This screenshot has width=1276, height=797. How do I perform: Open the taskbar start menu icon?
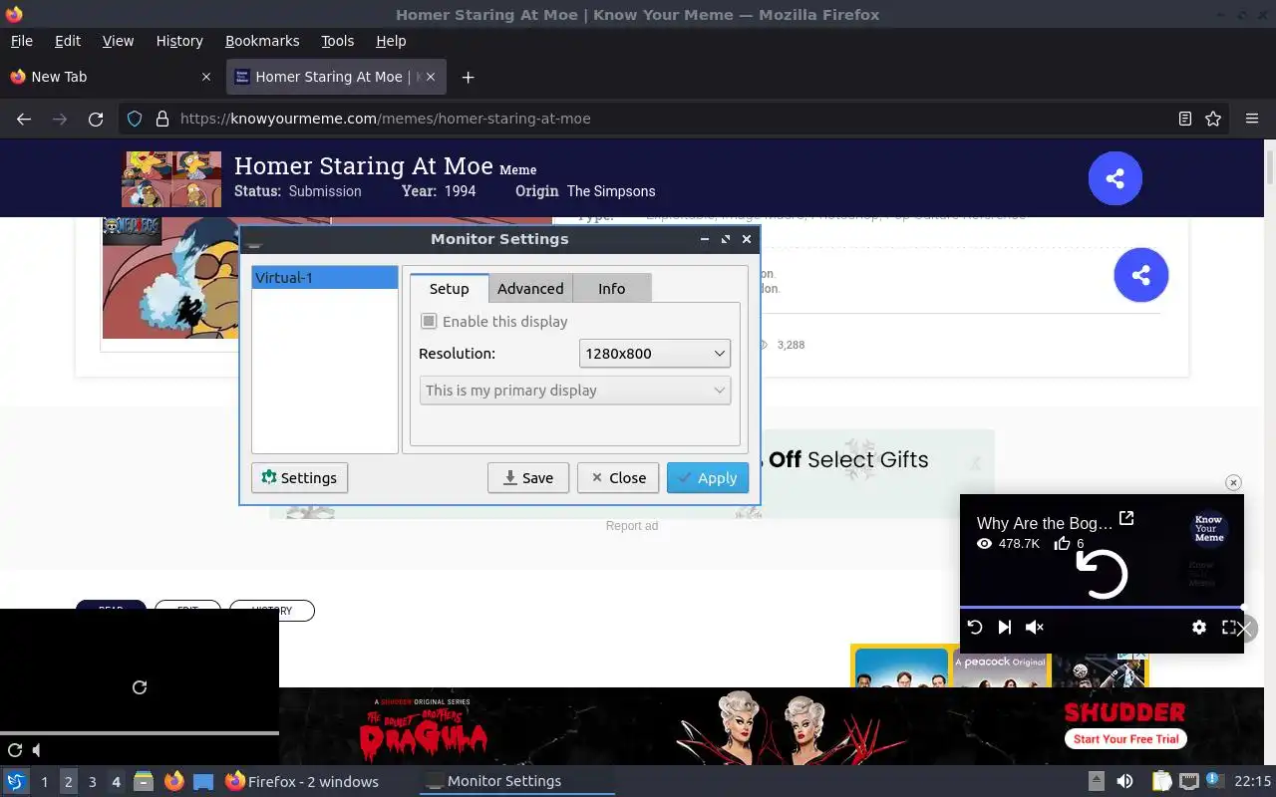(x=16, y=781)
